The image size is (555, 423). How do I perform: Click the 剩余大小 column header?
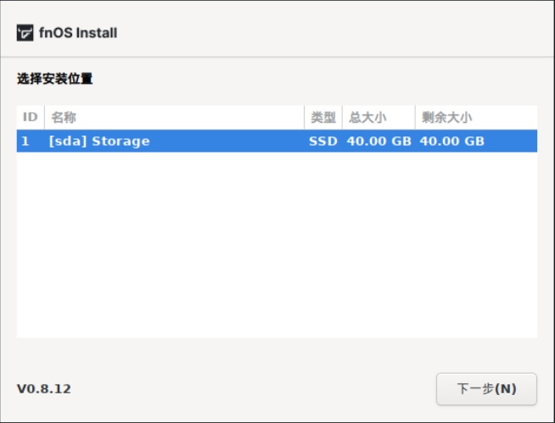tap(476, 118)
